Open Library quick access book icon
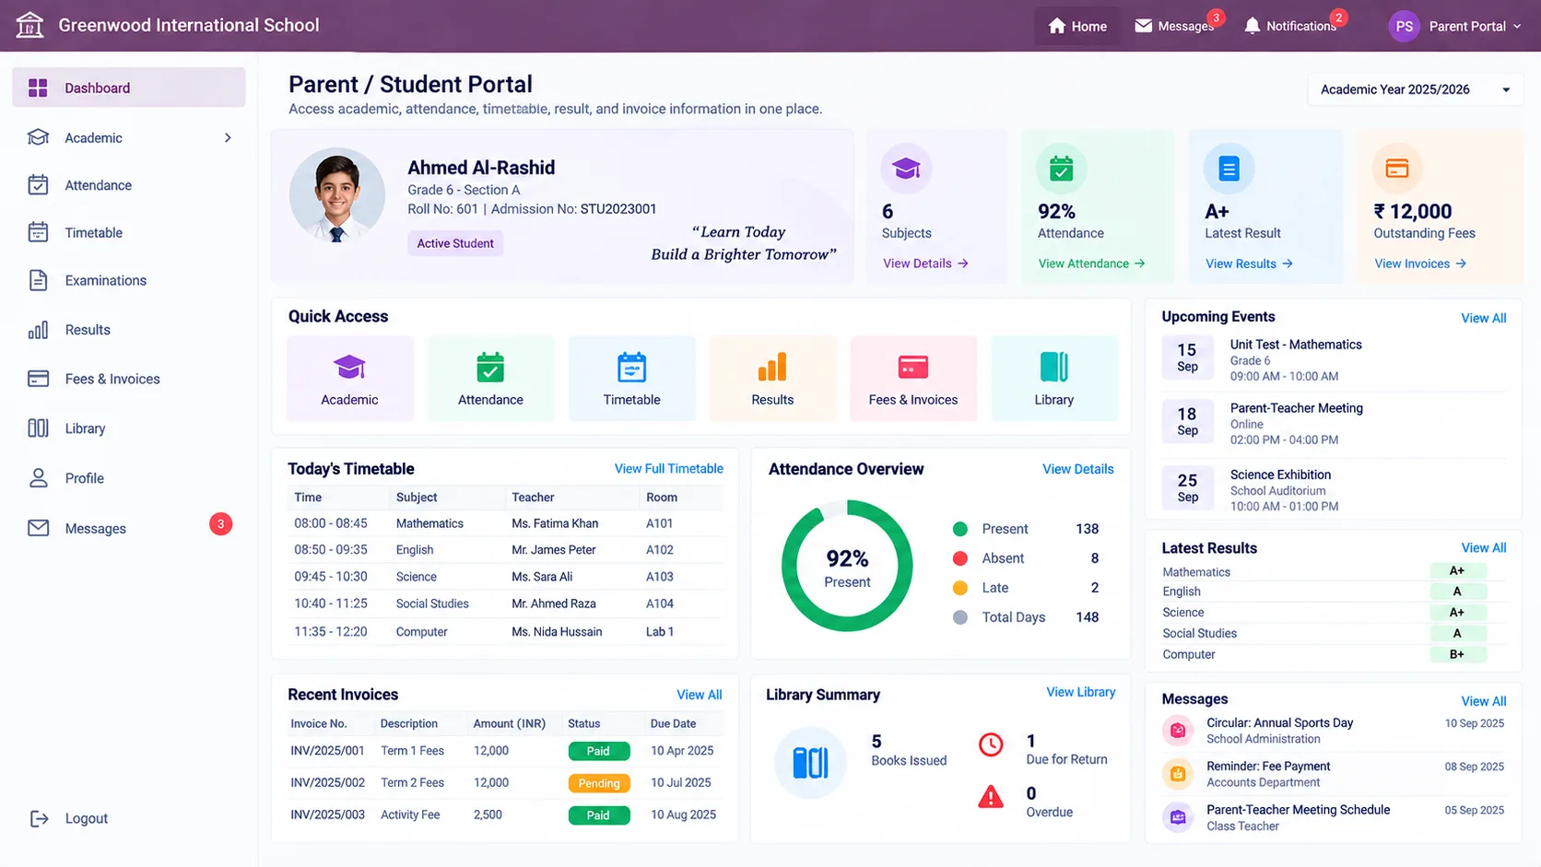The image size is (1541, 867). pyautogui.click(x=1054, y=367)
